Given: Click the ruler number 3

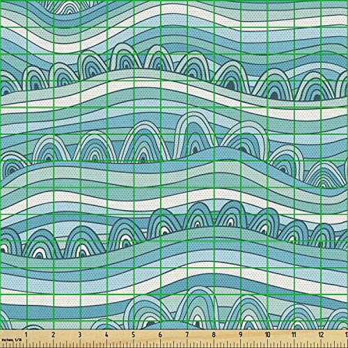Looking at the screenshot, I should click(80, 335).
